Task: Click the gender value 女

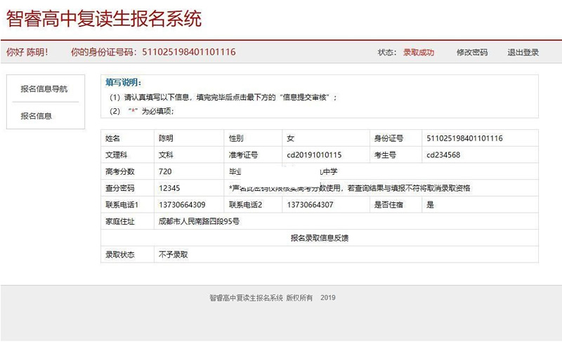Action: [x=290, y=138]
